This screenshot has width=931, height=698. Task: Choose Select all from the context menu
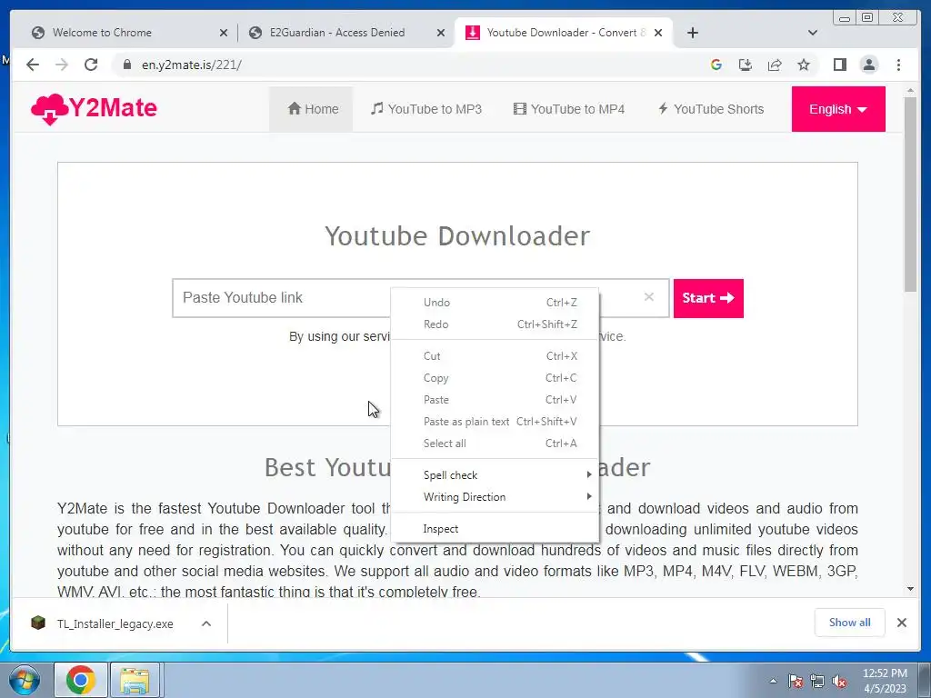[x=496, y=444]
